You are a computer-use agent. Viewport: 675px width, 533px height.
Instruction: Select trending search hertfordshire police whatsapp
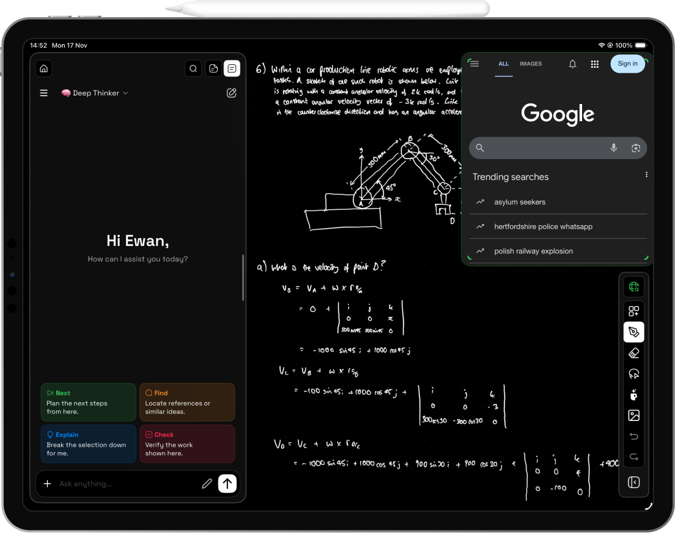pyautogui.click(x=558, y=226)
